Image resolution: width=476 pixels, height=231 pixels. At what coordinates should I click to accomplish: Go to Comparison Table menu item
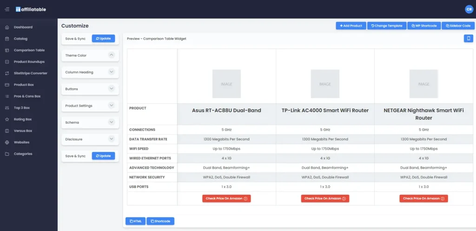click(x=29, y=50)
